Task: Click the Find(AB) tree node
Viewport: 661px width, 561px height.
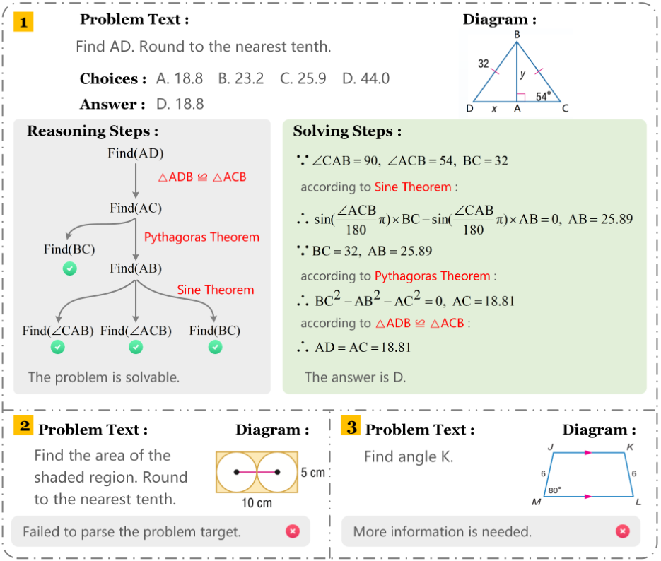Action: tap(136, 268)
